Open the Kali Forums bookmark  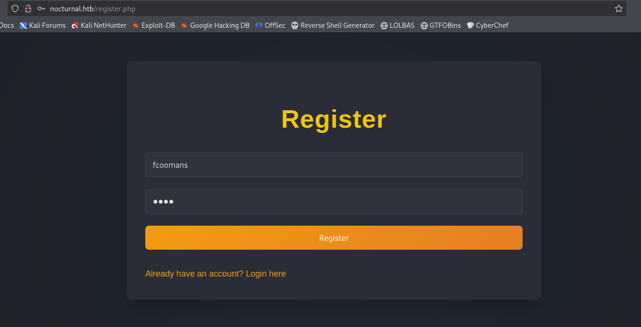(42, 25)
